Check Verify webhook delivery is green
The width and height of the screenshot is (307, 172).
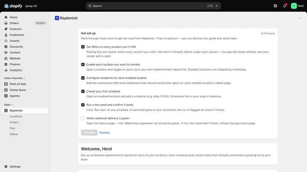click(83, 118)
